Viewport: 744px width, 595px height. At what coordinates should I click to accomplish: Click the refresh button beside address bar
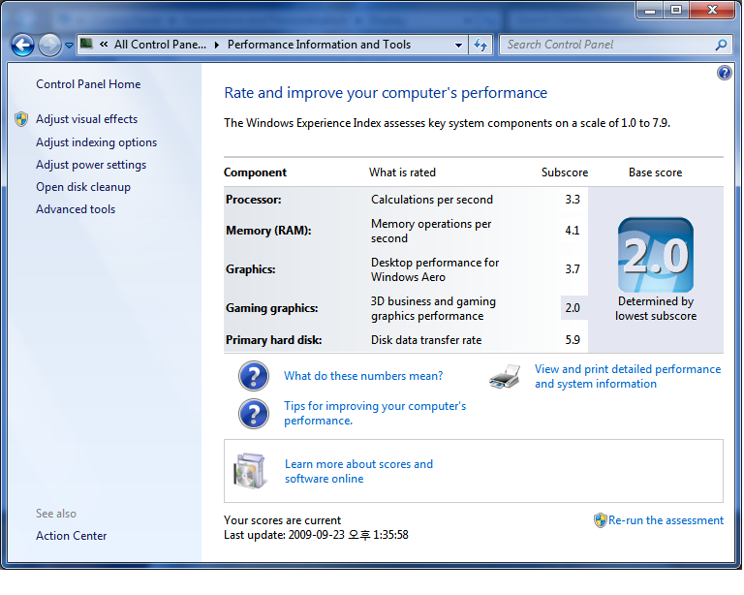tap(480, 45)
